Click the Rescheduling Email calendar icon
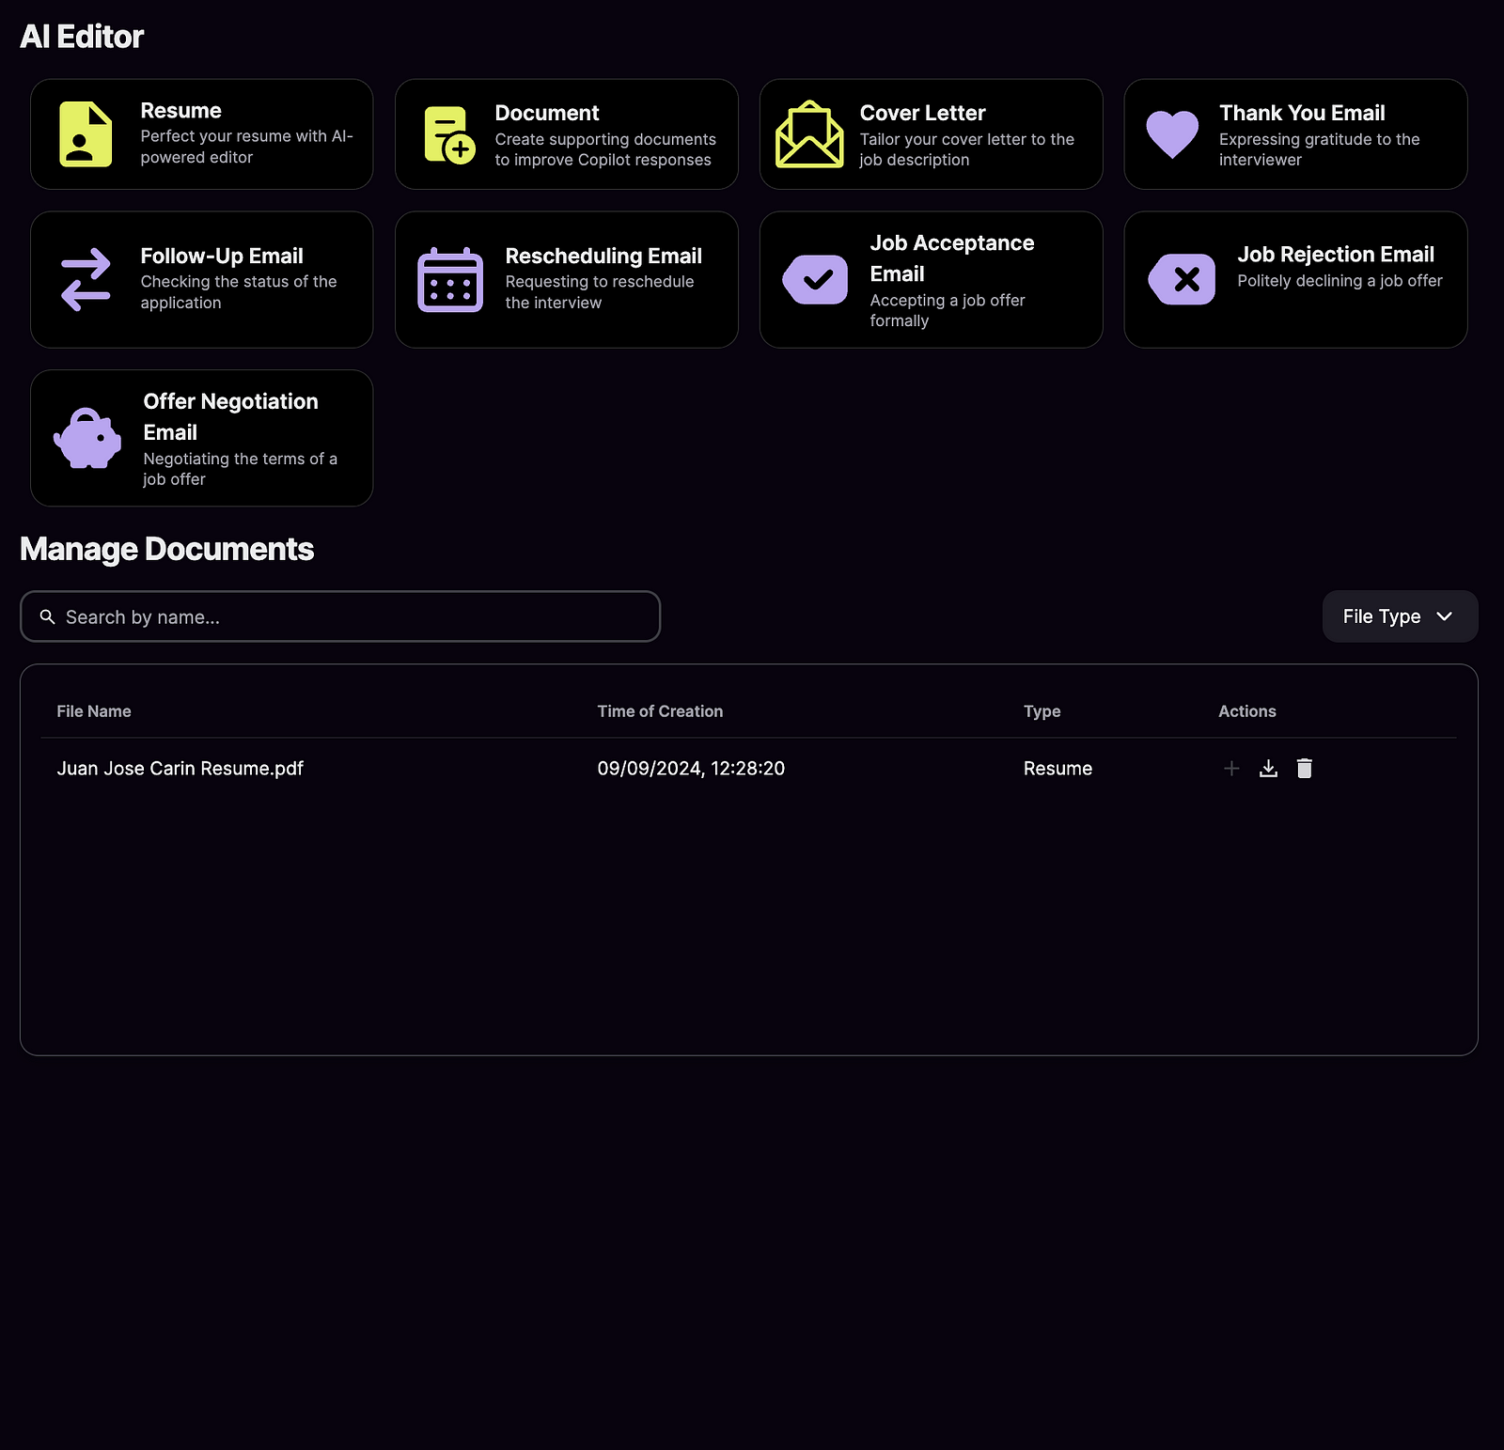The width and height of the screenshot is (1504, 1450). (450, 279)
